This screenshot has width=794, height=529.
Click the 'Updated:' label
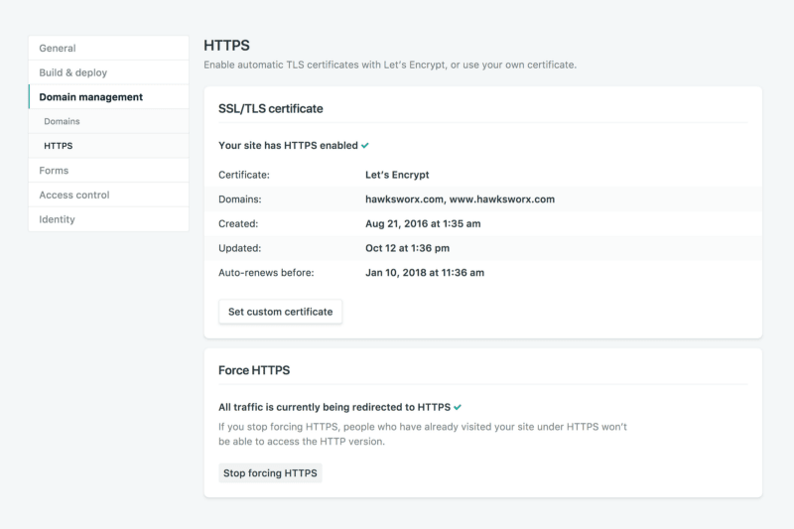[x=239, y=248]
